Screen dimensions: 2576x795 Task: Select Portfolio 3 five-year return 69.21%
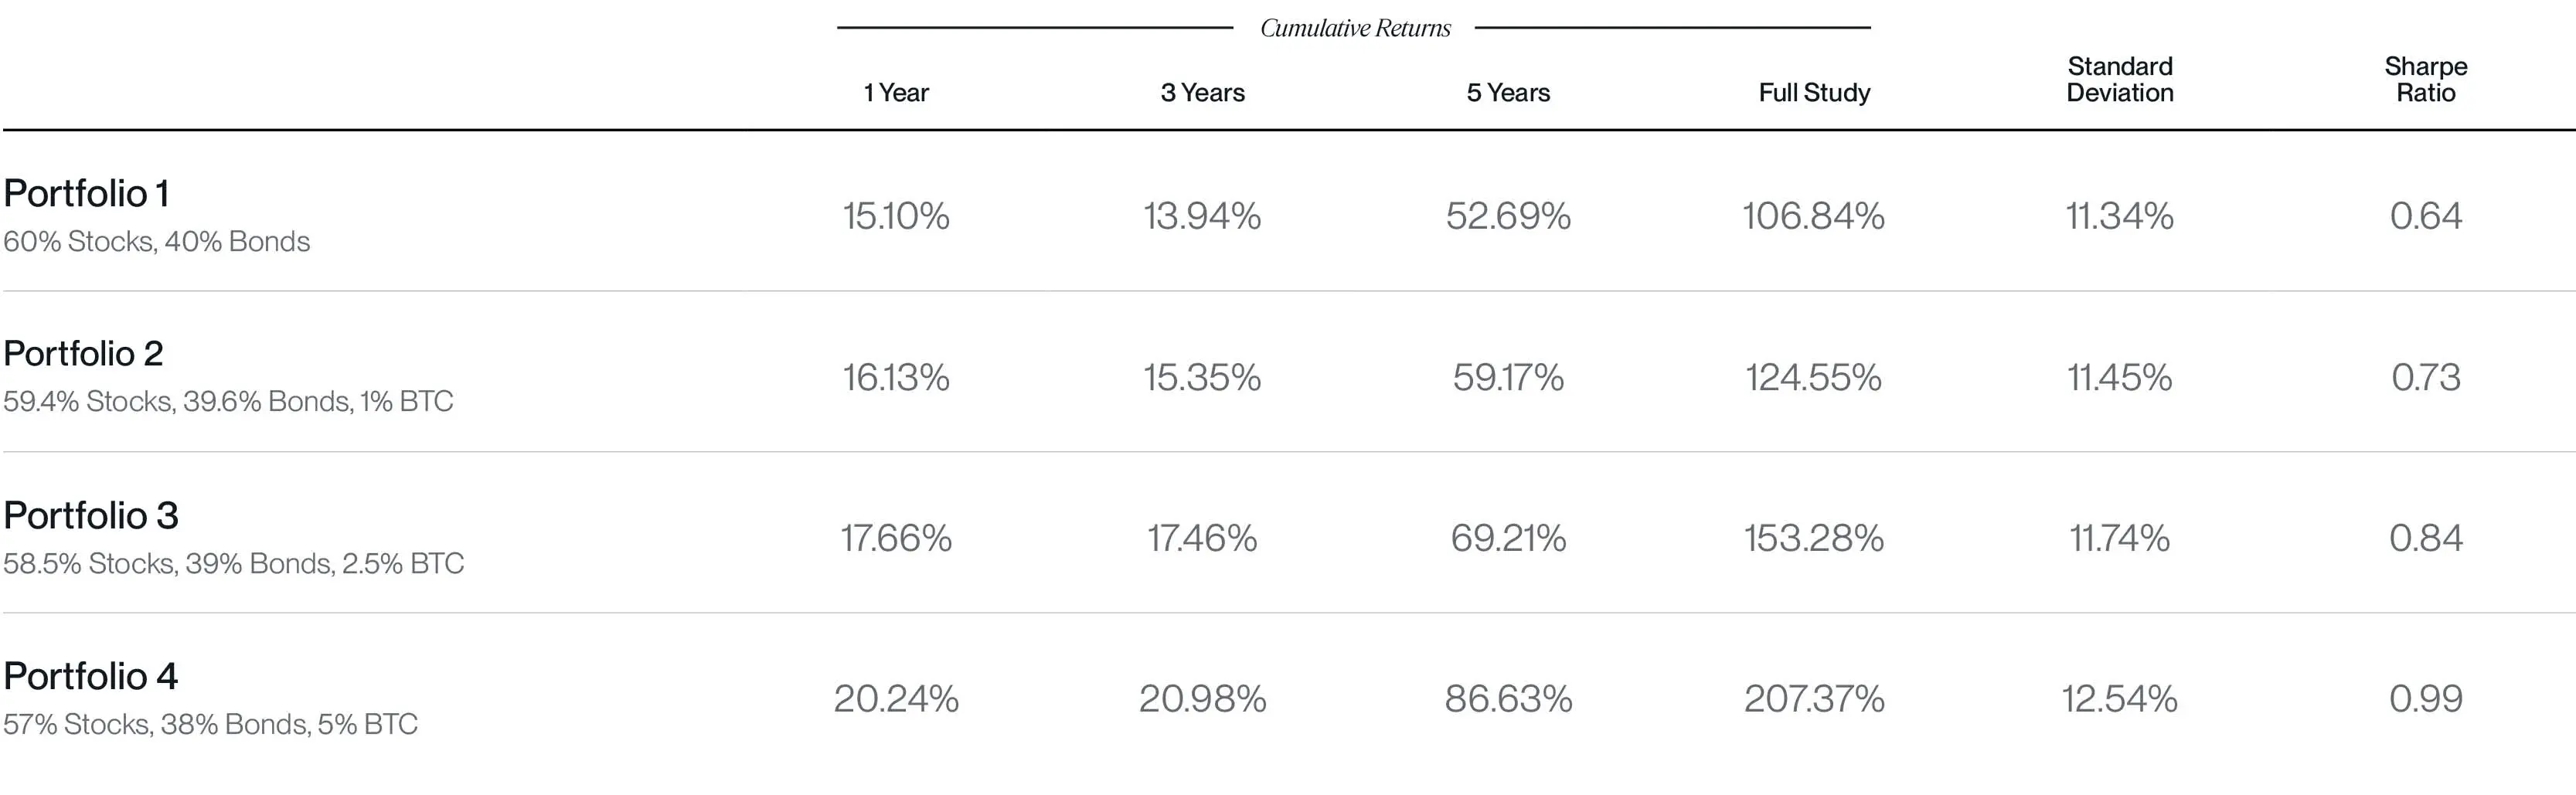click(1508, 538)
